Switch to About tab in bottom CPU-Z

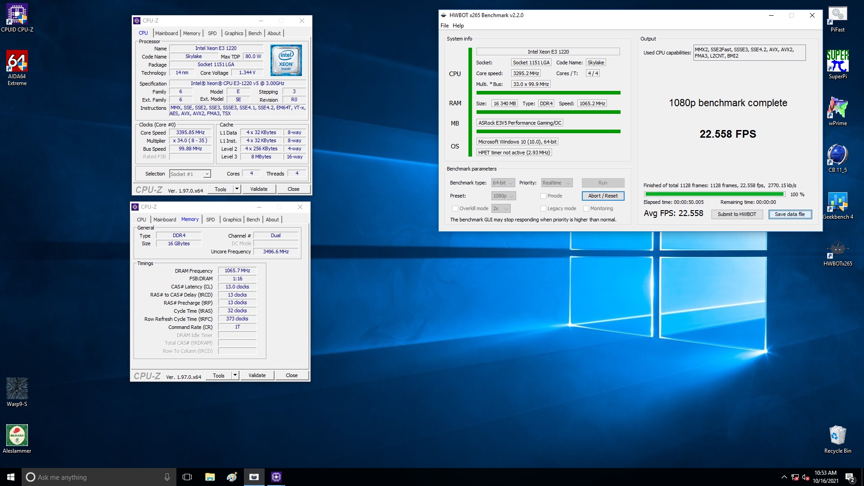(x=272, y=220)
